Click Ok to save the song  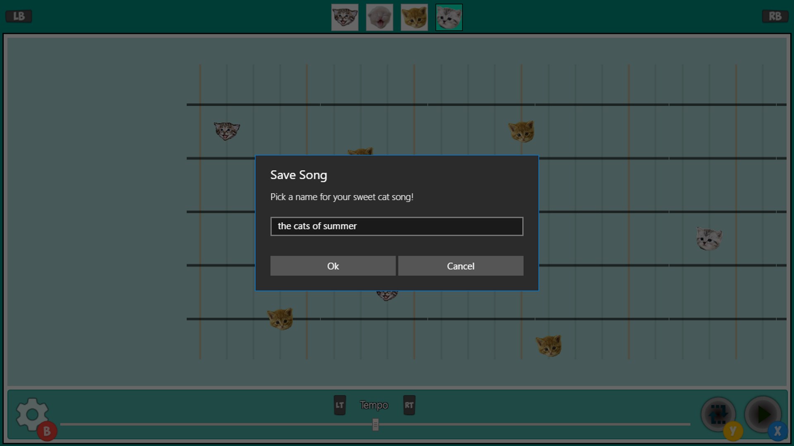(x=333, y=266)
